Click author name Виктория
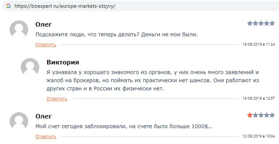 coord(63,62)
